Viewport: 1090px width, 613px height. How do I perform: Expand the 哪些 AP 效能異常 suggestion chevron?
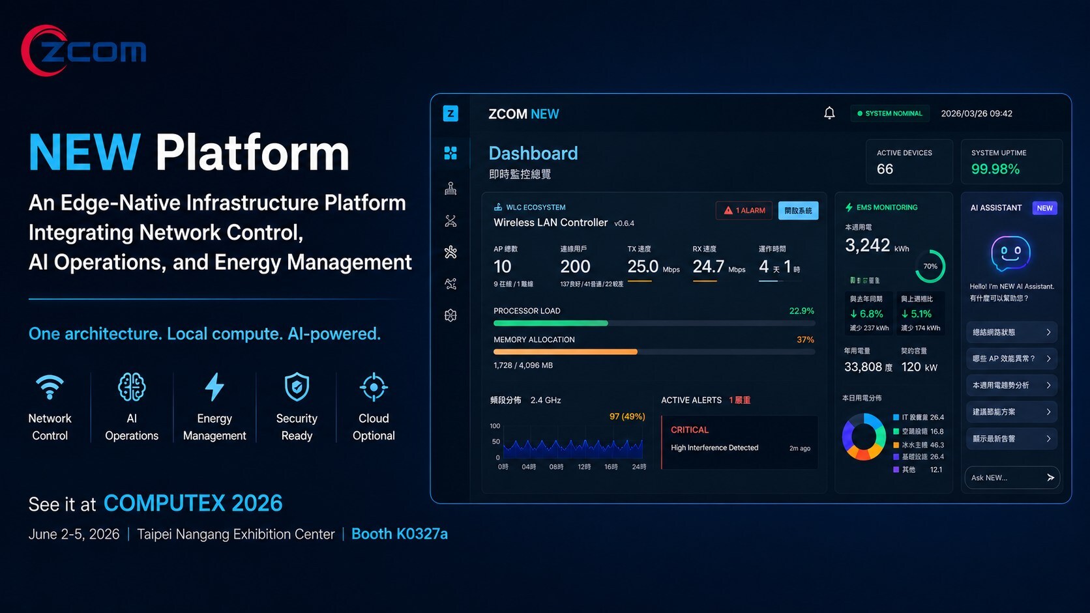(1048, 359)
